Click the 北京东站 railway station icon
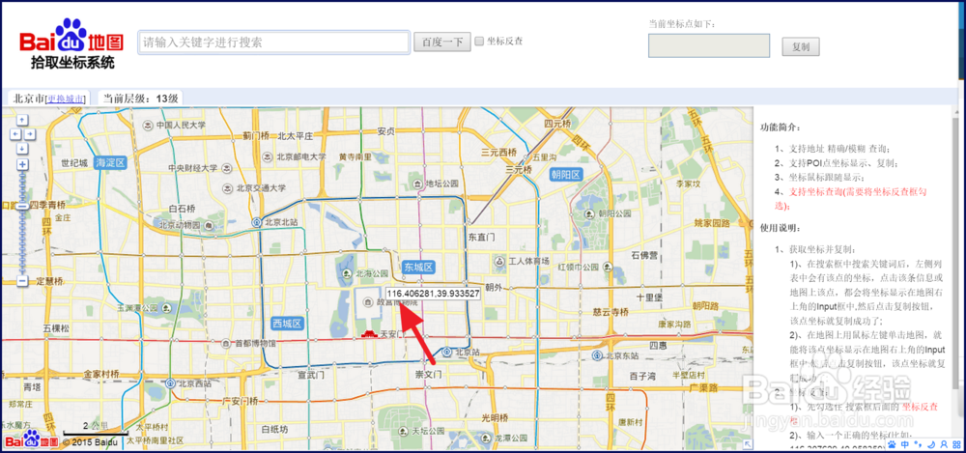The image size is (966, 453). [x=597, y=355]
